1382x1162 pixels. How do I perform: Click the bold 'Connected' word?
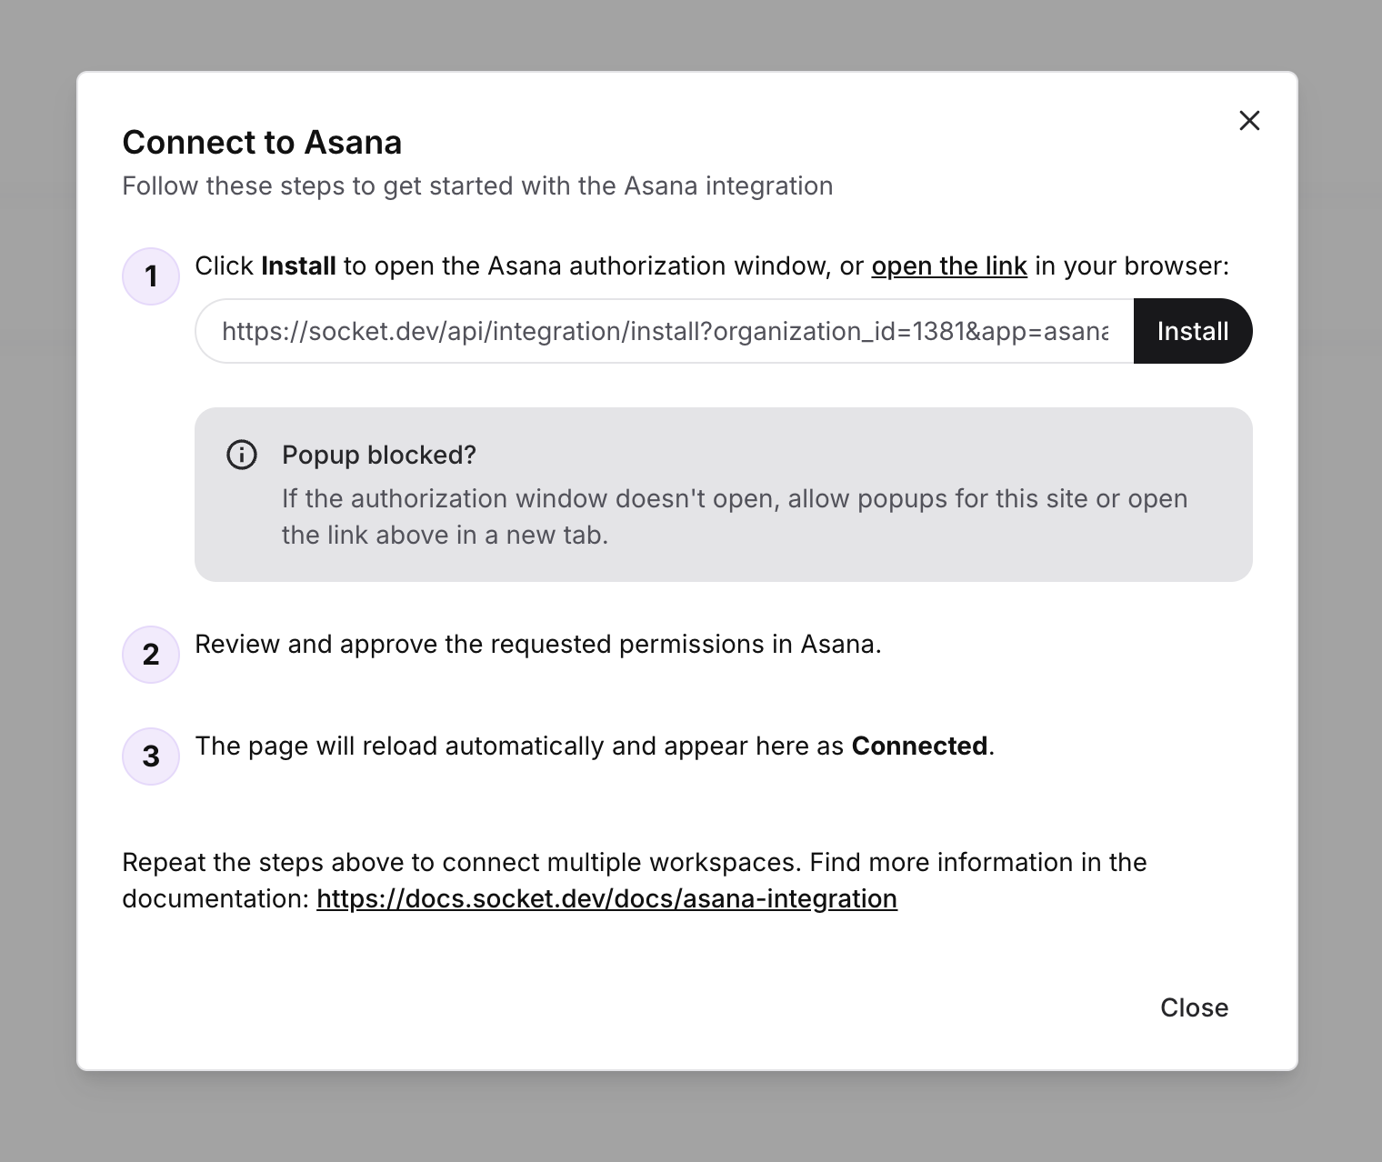(919, 746)
